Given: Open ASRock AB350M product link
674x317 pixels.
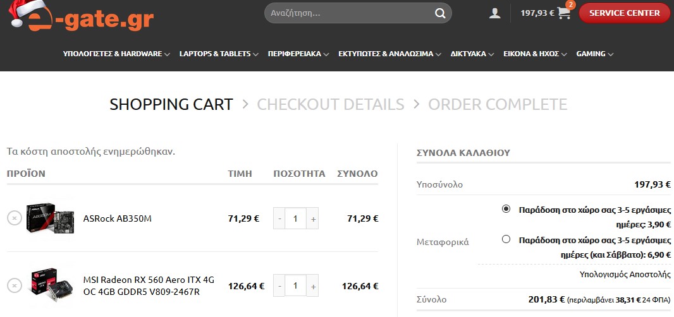Looking at the screenshot, I should 118,218.
